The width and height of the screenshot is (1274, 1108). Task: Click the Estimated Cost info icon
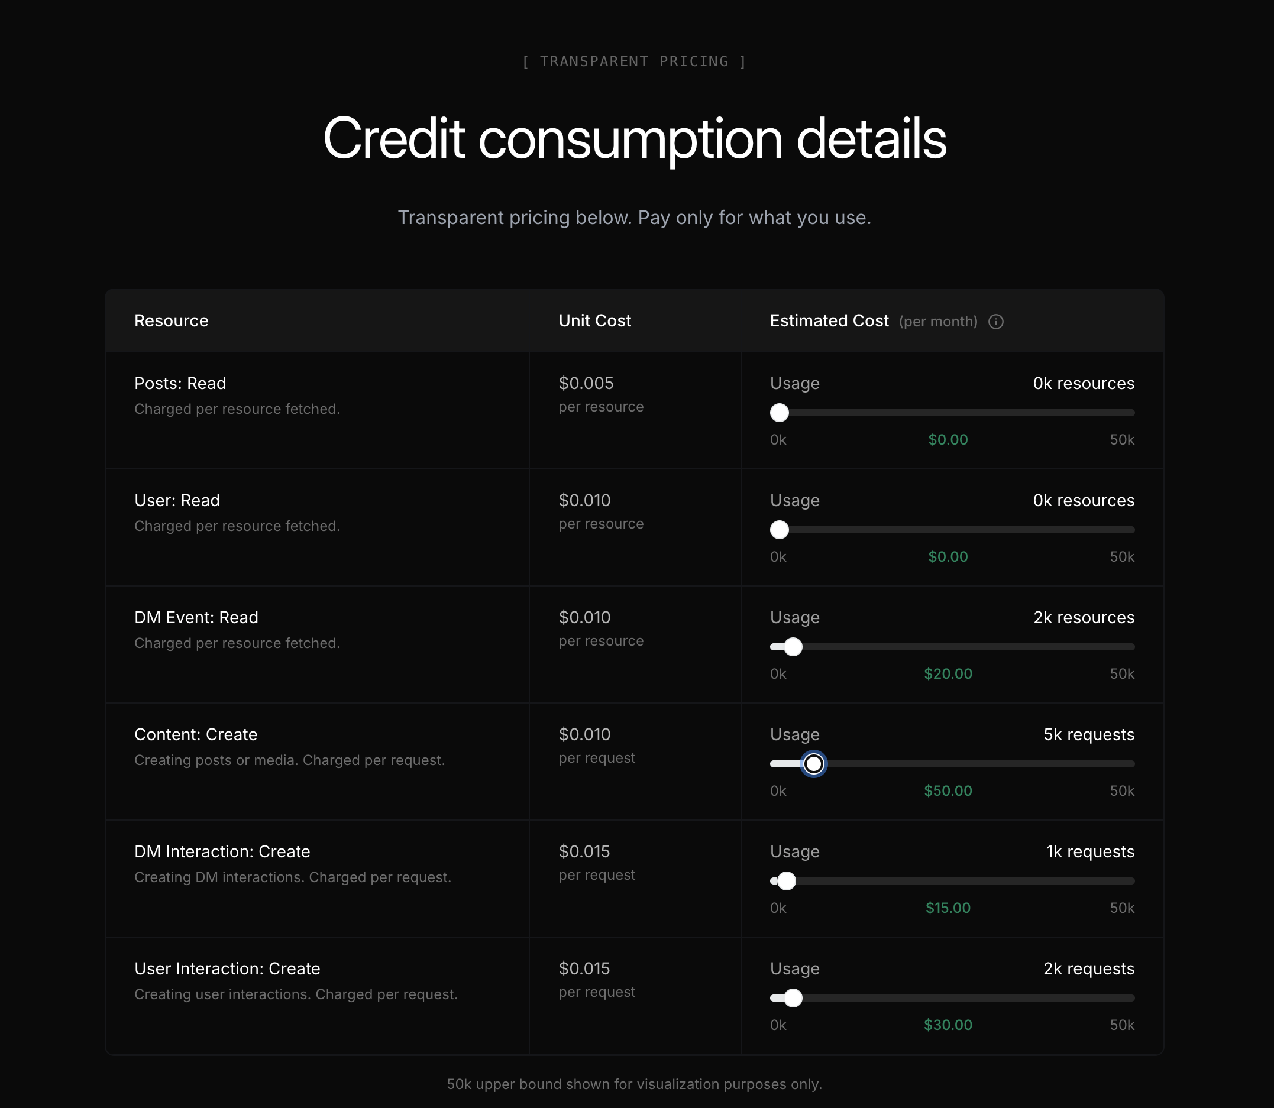point(995,322)
